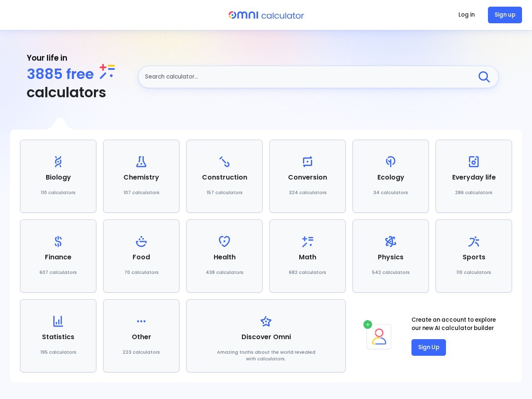Screen dimensions: 532x399
Task: Click the Math operators icon
Action: point(308,241)
